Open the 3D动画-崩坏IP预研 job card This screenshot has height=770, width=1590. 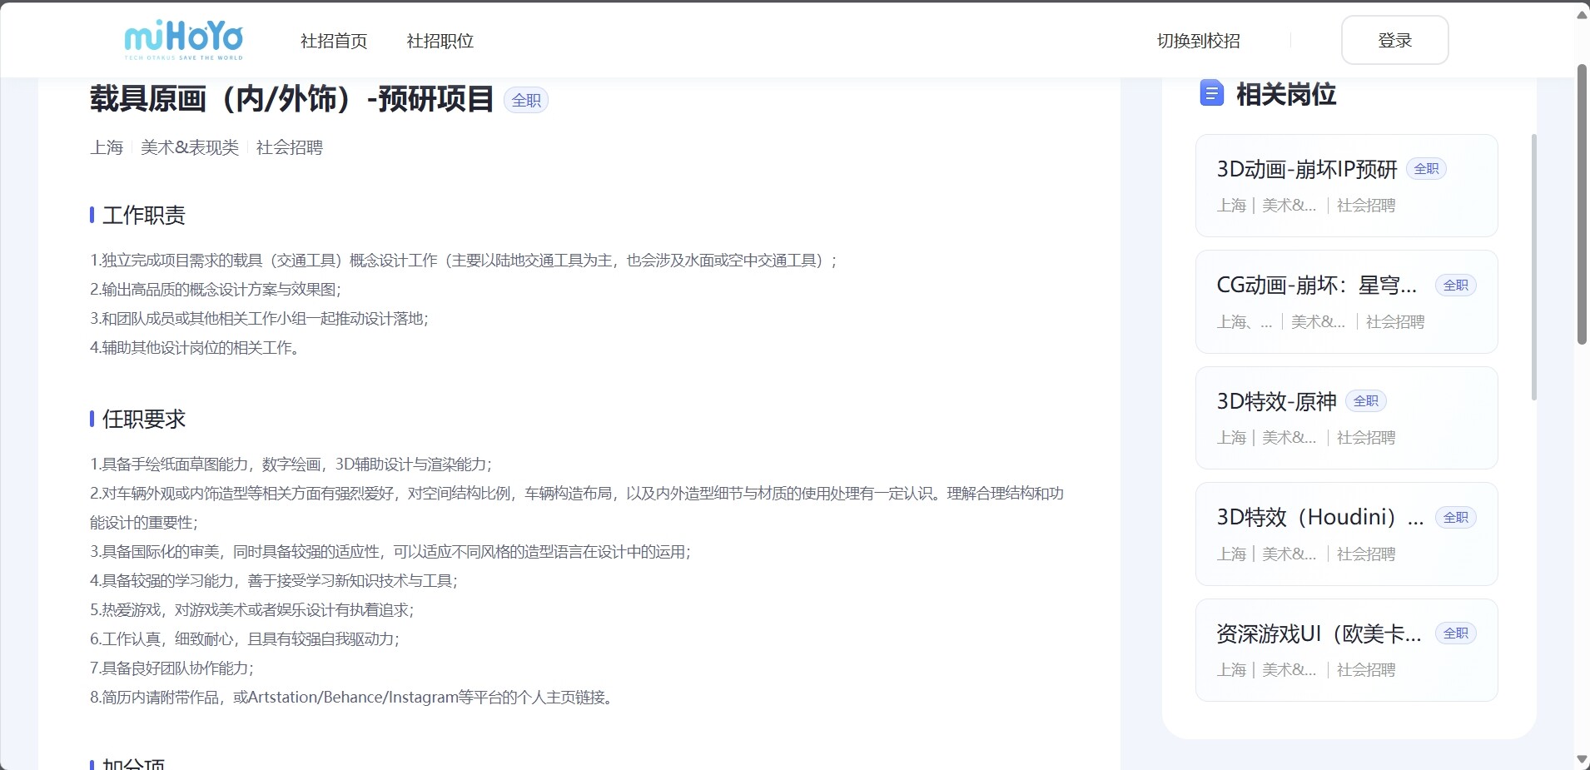click(x=1345, y=186)
